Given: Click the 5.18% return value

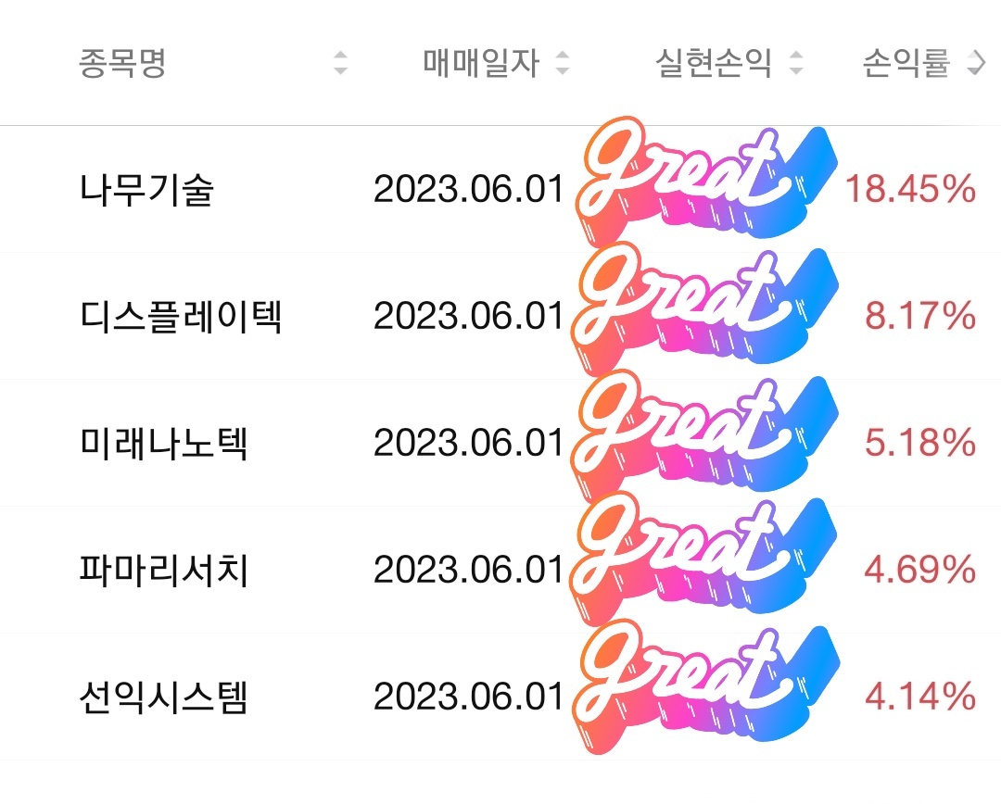Looking at the screenshot, I should coord(920,443).
